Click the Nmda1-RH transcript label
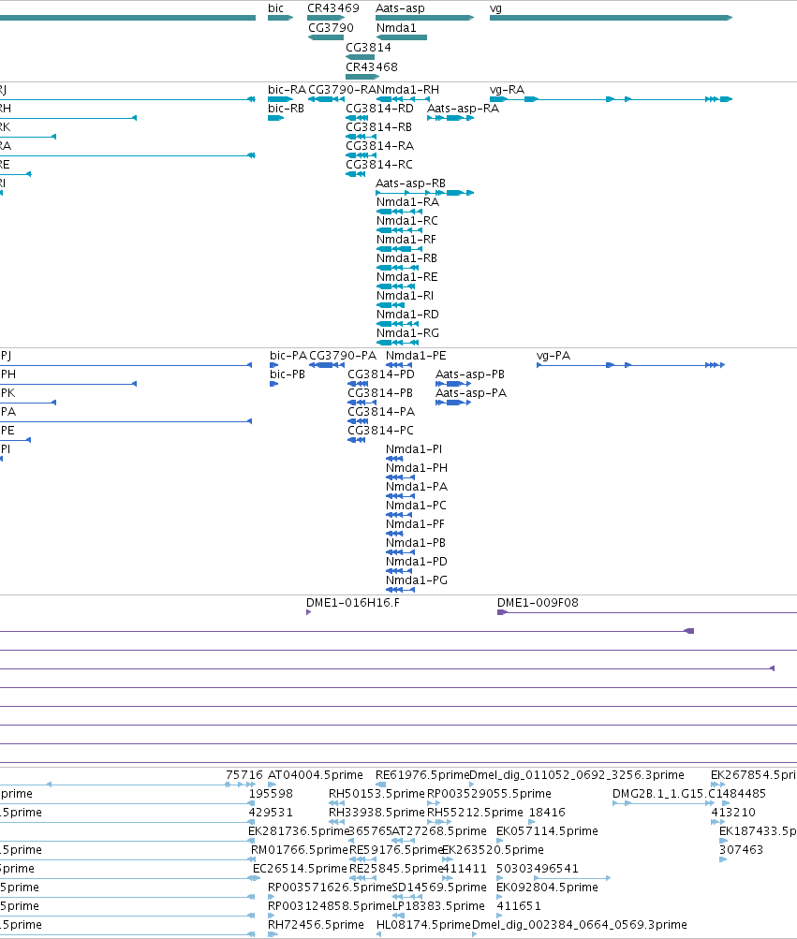 point(408,90)
